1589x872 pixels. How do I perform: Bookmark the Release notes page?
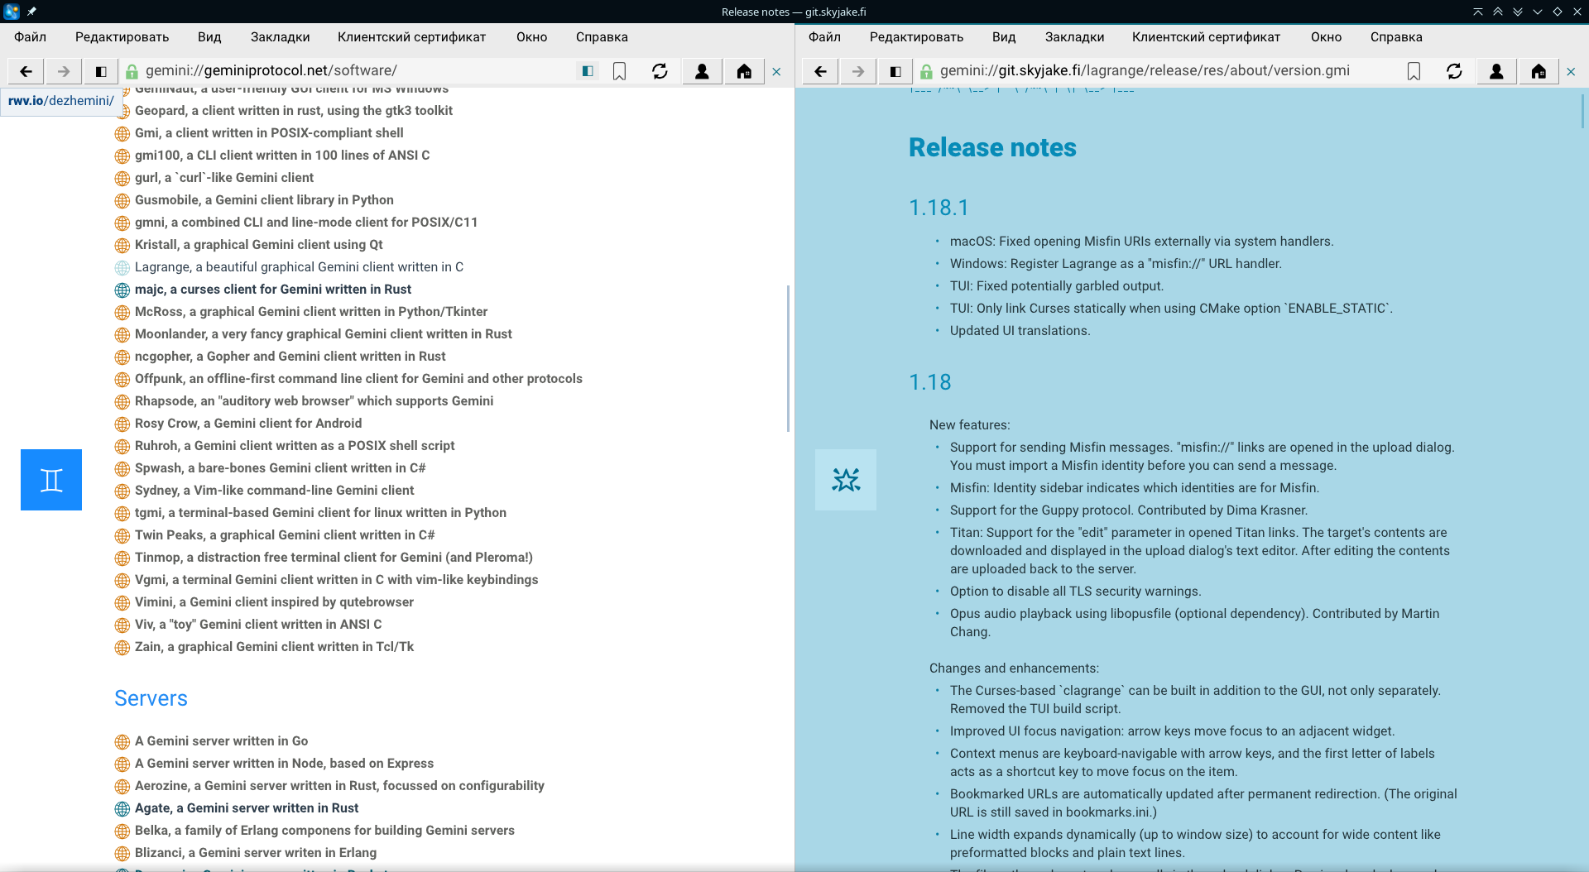pos(1414,71)
